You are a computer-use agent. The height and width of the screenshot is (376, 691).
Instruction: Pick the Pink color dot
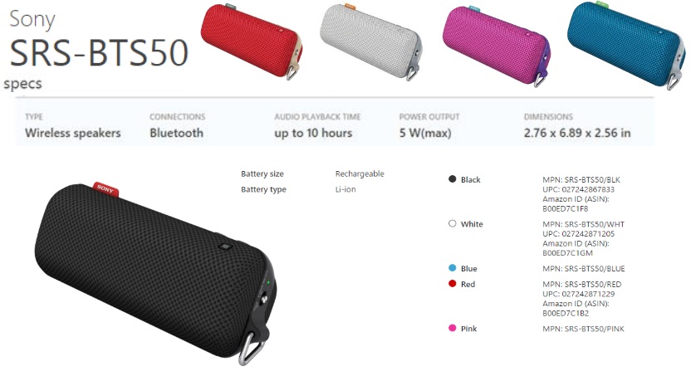[452, 328]
